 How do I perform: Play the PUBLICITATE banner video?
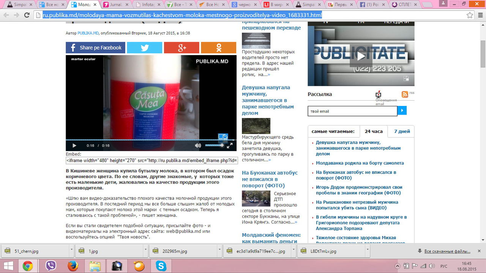coord(361,55)
